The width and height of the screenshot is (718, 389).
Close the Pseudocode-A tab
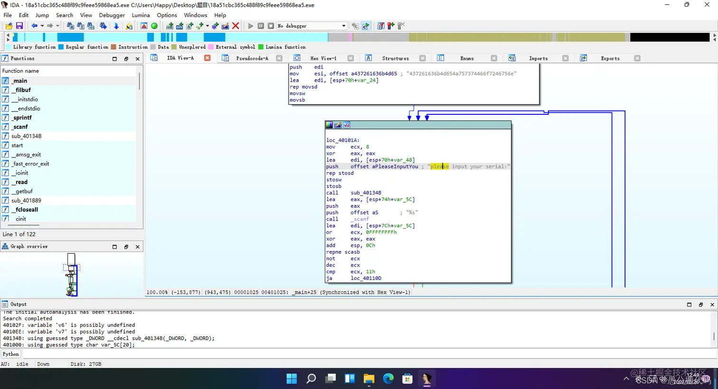[x=279, y=58]
